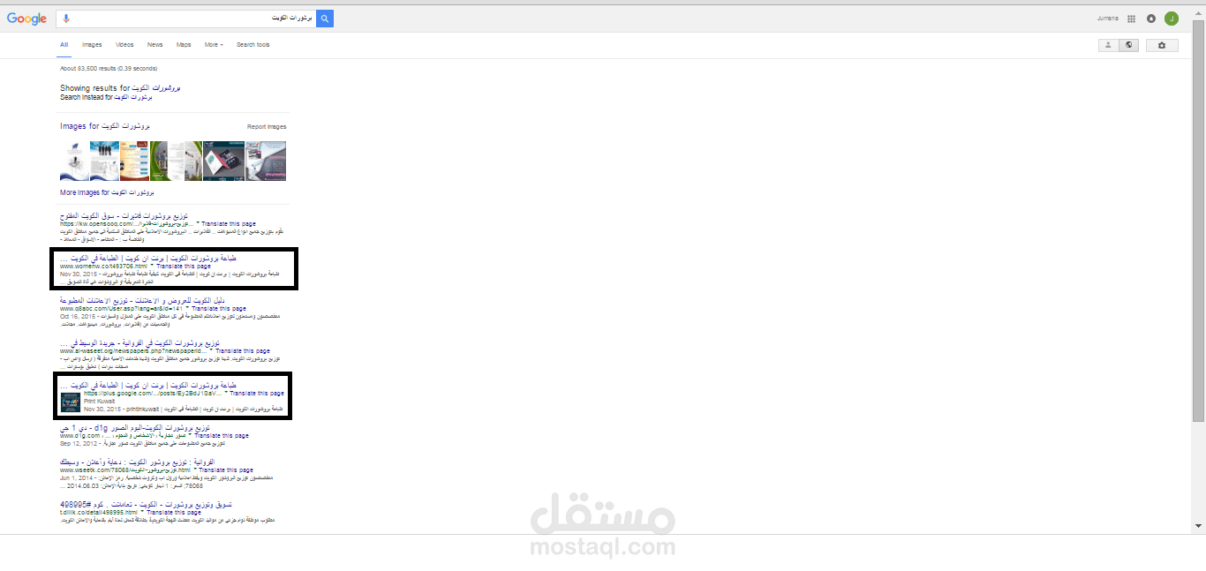Open the green J account avatar
Image resolution: width=1206 pixels, height=571 pixels.
1172,19
